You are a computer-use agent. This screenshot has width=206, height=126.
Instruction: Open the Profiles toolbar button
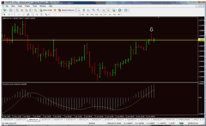10,10
